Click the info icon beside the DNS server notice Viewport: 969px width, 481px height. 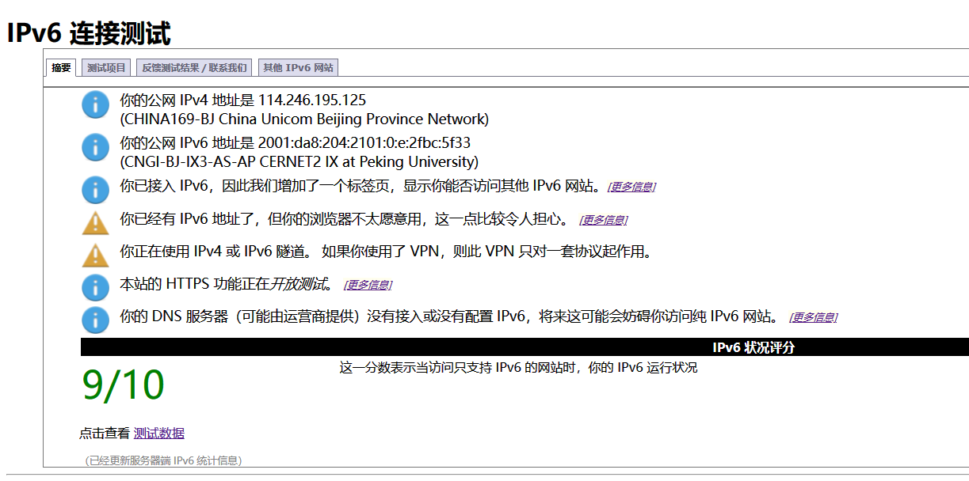coord(94,320)
